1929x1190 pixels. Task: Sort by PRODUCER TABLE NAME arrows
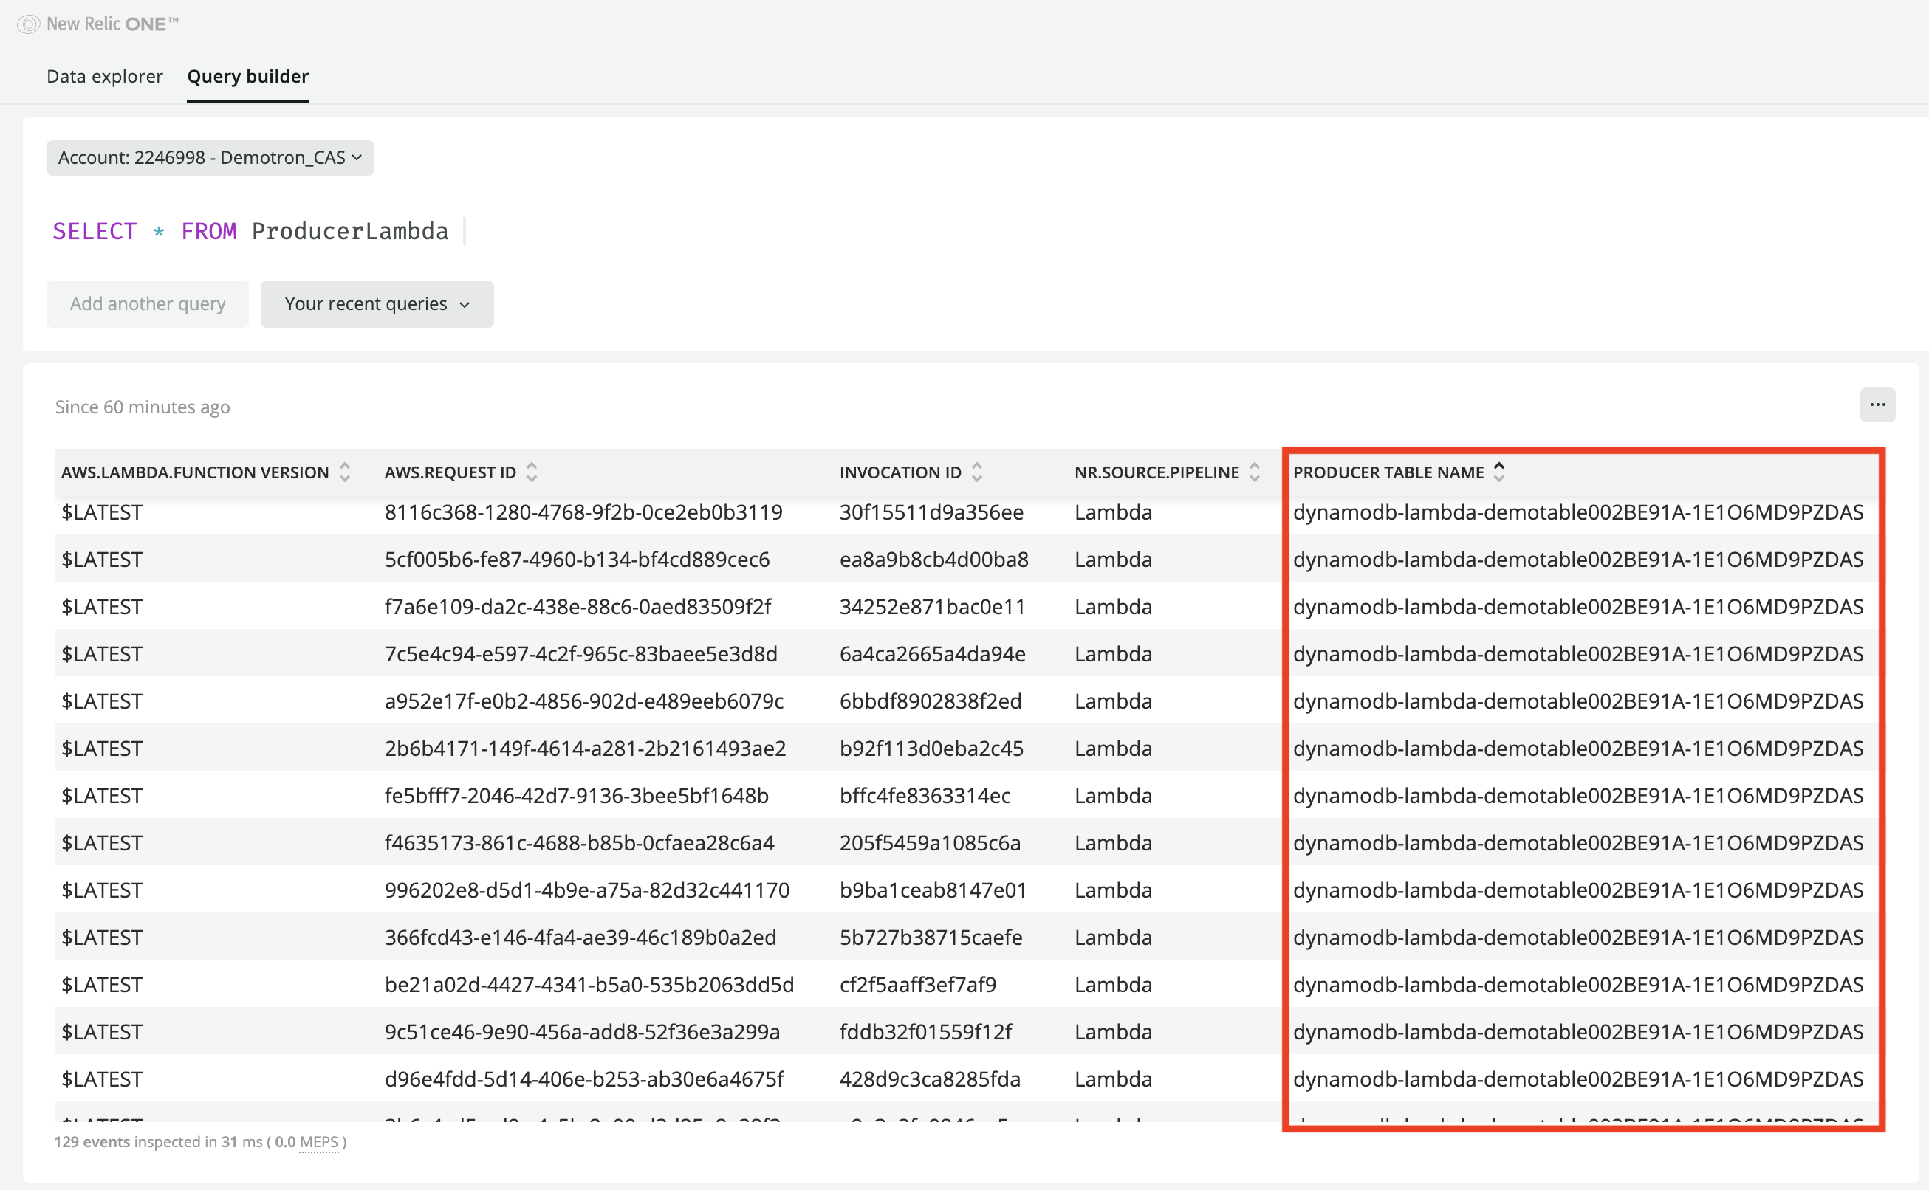click(1499, 472)
